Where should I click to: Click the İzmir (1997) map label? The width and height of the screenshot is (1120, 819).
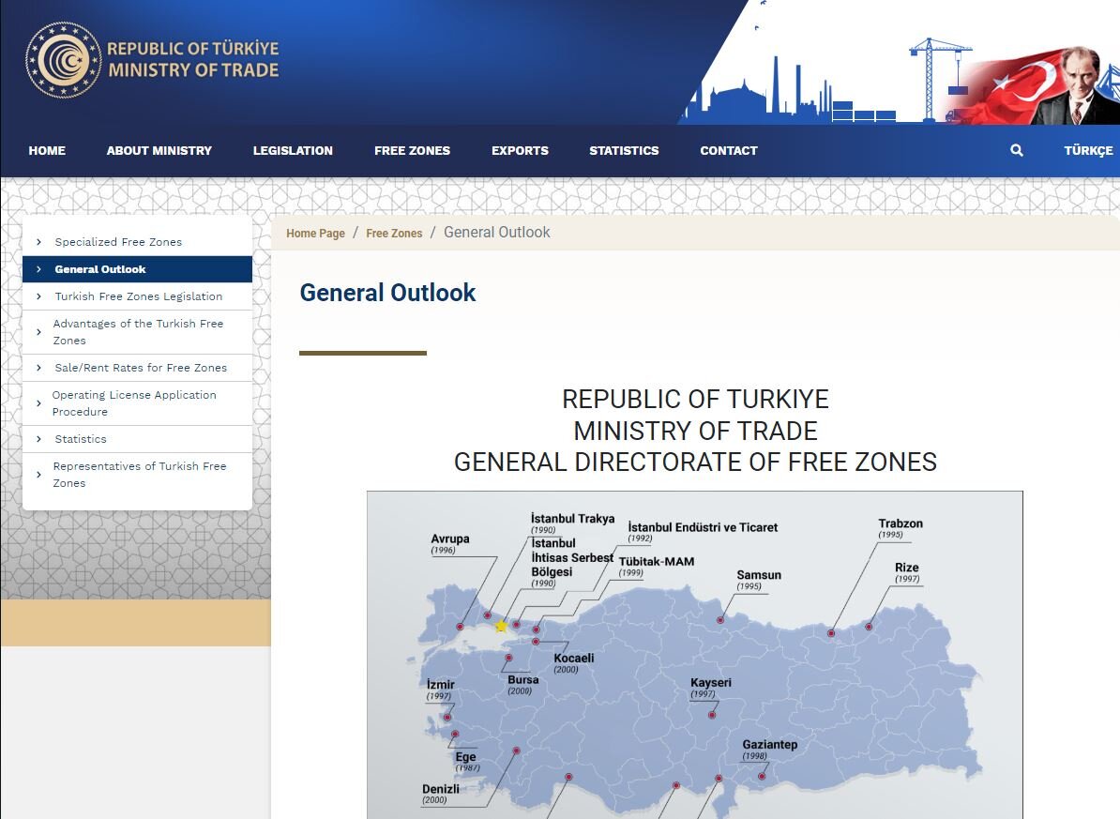[440, 690]
